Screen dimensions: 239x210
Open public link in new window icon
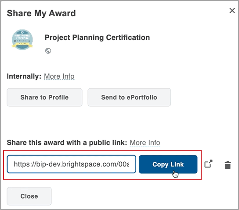point(208,164)
